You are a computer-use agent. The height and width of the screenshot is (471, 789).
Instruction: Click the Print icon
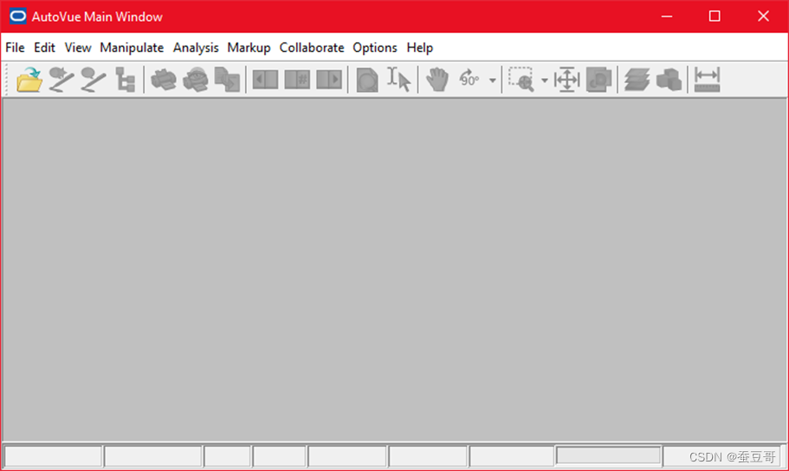(164, 80)
